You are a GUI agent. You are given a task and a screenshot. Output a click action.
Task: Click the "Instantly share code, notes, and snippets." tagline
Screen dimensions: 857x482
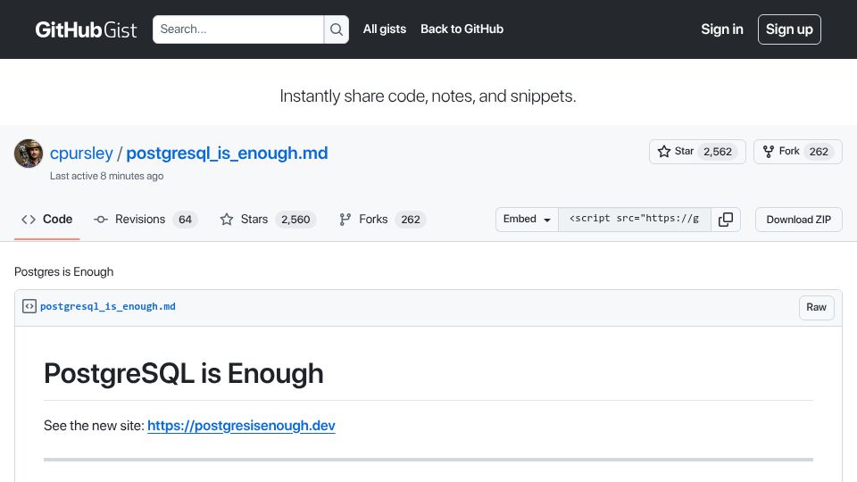tap(428, 96)
